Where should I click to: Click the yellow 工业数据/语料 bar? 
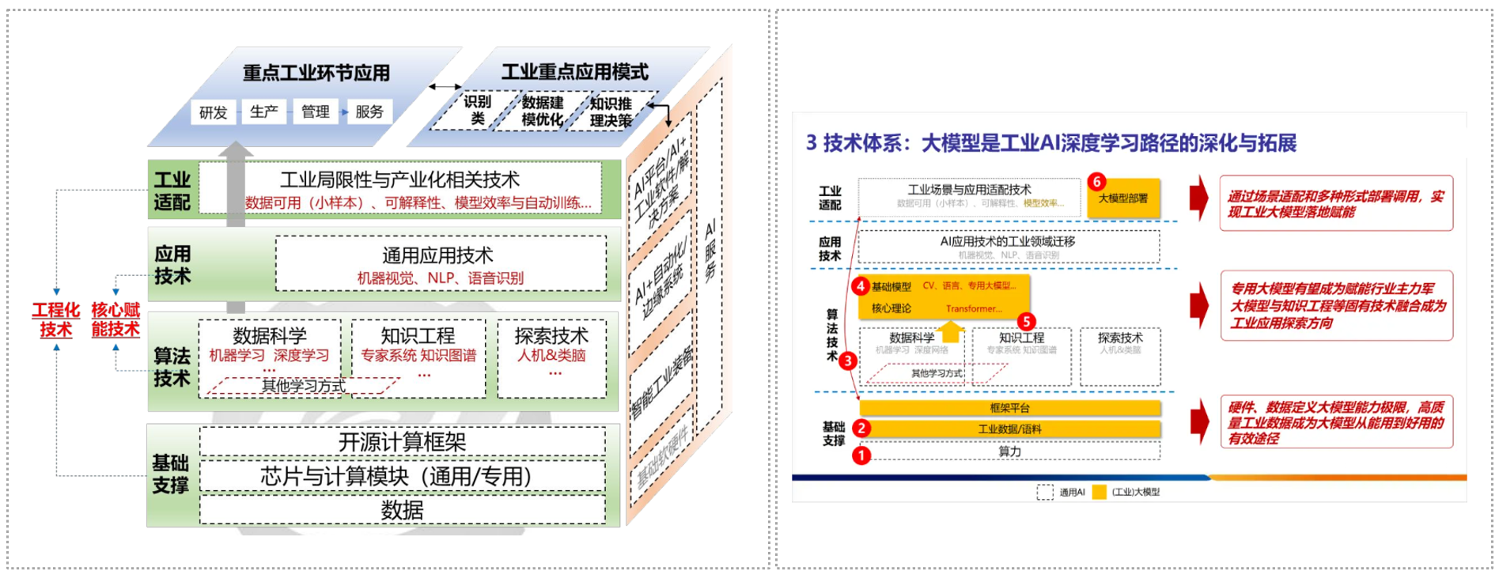click(x=1010, y=429)
